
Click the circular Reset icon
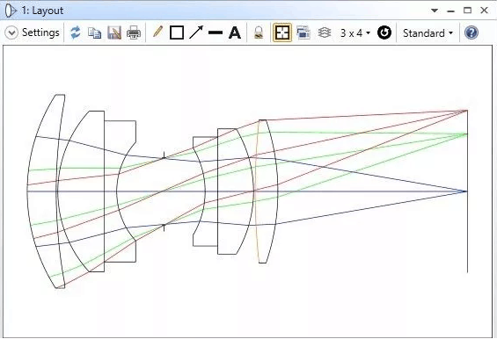pos(384,32)
